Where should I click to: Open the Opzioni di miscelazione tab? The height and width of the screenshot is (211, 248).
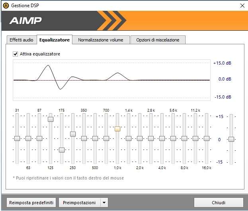click(158, 40)
